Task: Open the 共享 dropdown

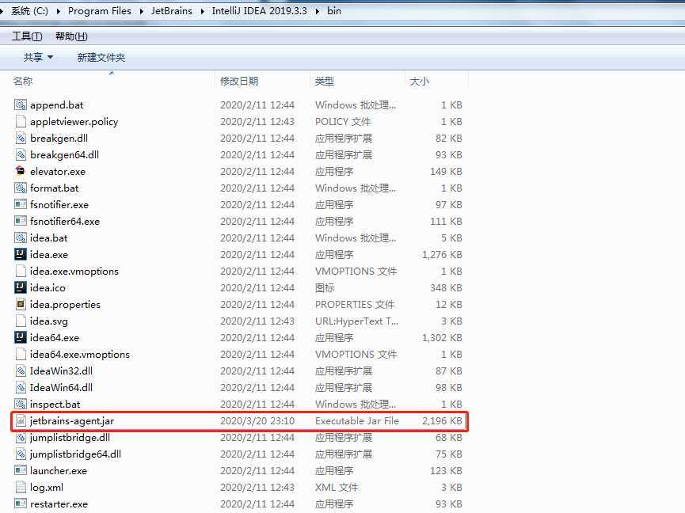Action: point(38,57)
